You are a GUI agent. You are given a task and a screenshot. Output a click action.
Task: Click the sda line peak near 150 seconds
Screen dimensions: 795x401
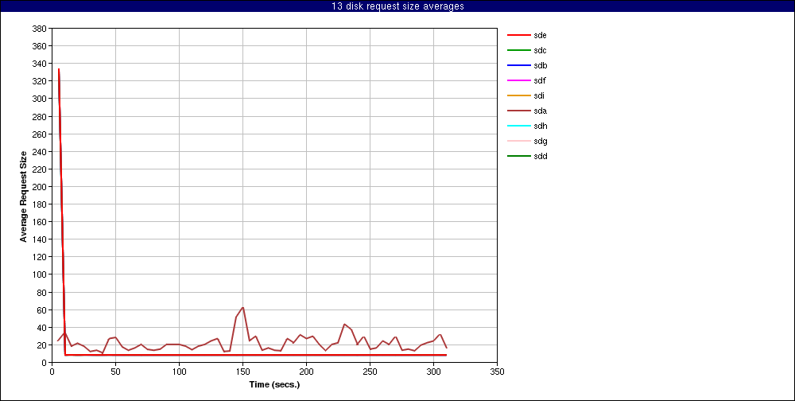click(242, 308)
